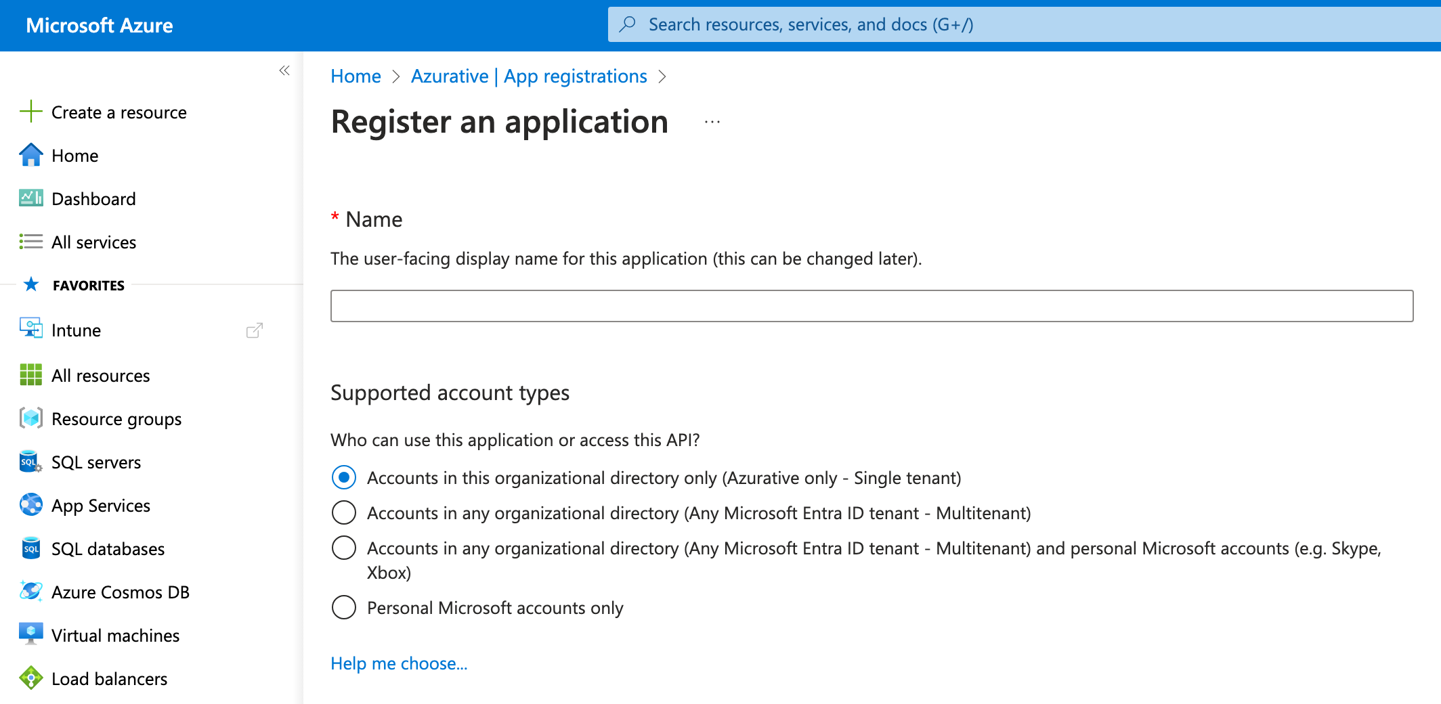Click the Azure Cosmos DB icon

31,592
